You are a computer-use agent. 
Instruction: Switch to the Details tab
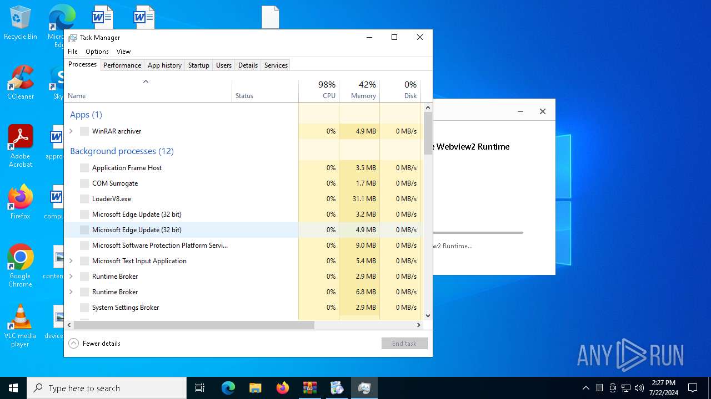pos(248,65)
